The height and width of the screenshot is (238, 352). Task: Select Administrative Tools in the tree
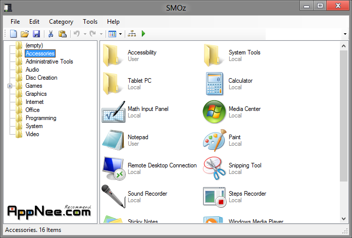pos(49,62)
